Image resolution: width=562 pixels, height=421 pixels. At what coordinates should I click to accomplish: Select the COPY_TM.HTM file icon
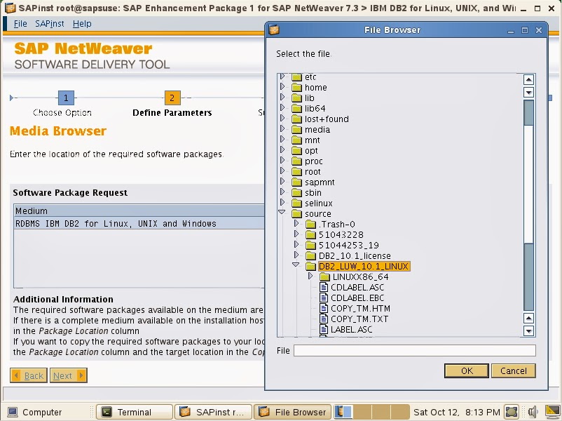click(324, 308)
